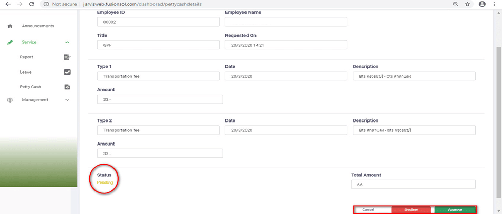
Task: Open the browser profile avatar icon
Action: pos(482,4)
